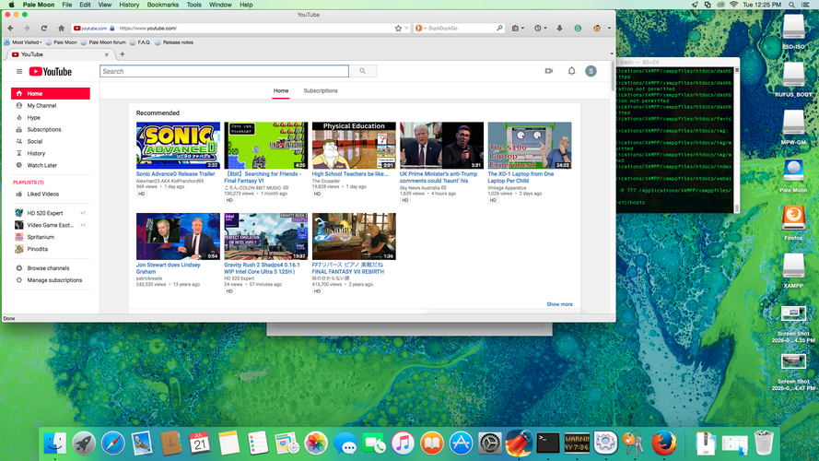The image size is (819, 461).
Task: Open Photos app in the Dock
Action: [x=315, y=443]
